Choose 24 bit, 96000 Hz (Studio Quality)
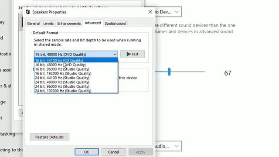Viewport: 279px width, 157px height. pyautogui.click(x=76, y=86)
